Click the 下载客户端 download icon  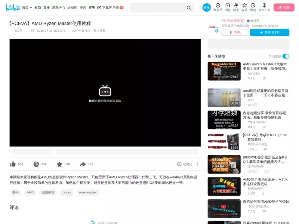99,7
